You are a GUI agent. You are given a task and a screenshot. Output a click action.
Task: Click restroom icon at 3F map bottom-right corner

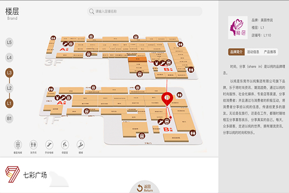point(191,70)
